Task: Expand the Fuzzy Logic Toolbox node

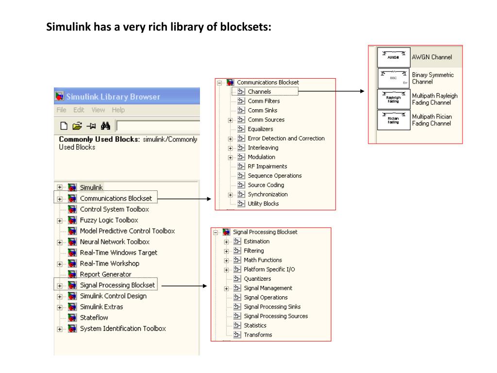Action: pyautogui.click(x=60, y=221)
